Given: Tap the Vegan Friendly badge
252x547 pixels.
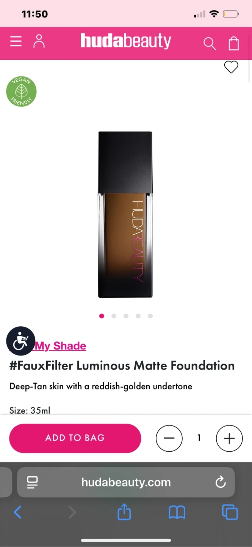Looking at the screenshot, I should point(22,92).
